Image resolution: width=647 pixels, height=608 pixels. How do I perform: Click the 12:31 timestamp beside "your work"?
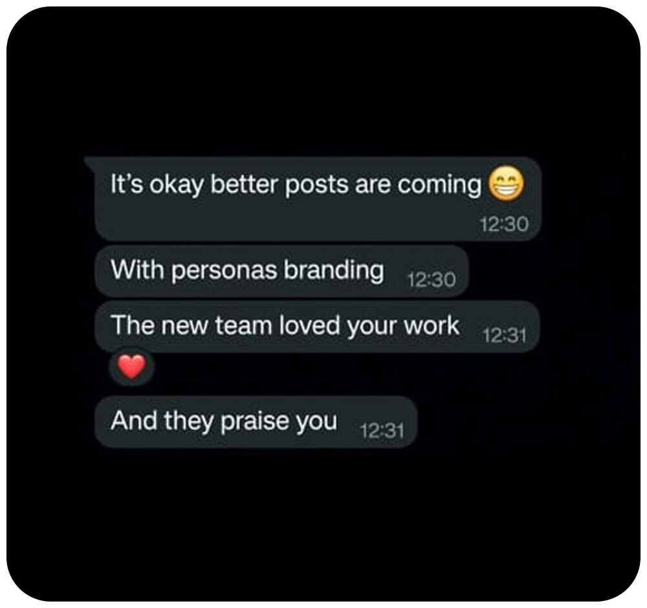coord(504,335)
